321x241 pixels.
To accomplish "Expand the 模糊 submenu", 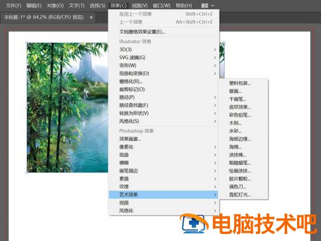I will [x=164, y=163].
